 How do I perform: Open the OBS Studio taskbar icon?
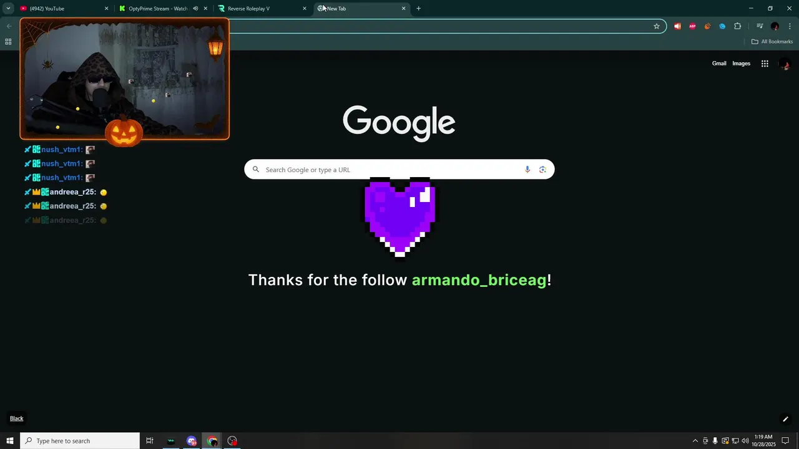232,441
